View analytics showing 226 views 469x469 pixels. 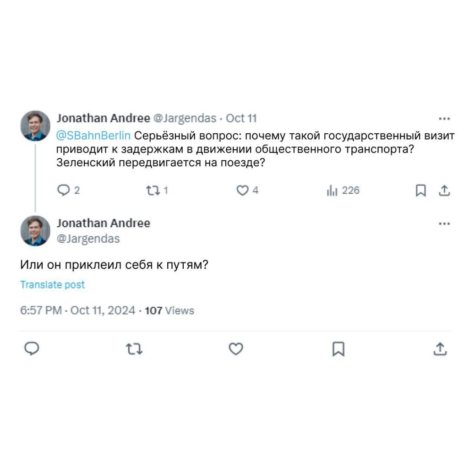pyautogui.click(x=332, y=191)
